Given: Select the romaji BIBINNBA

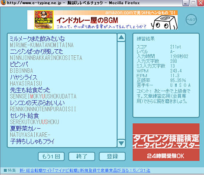Looking at the screenshot, I should (22, 71).
